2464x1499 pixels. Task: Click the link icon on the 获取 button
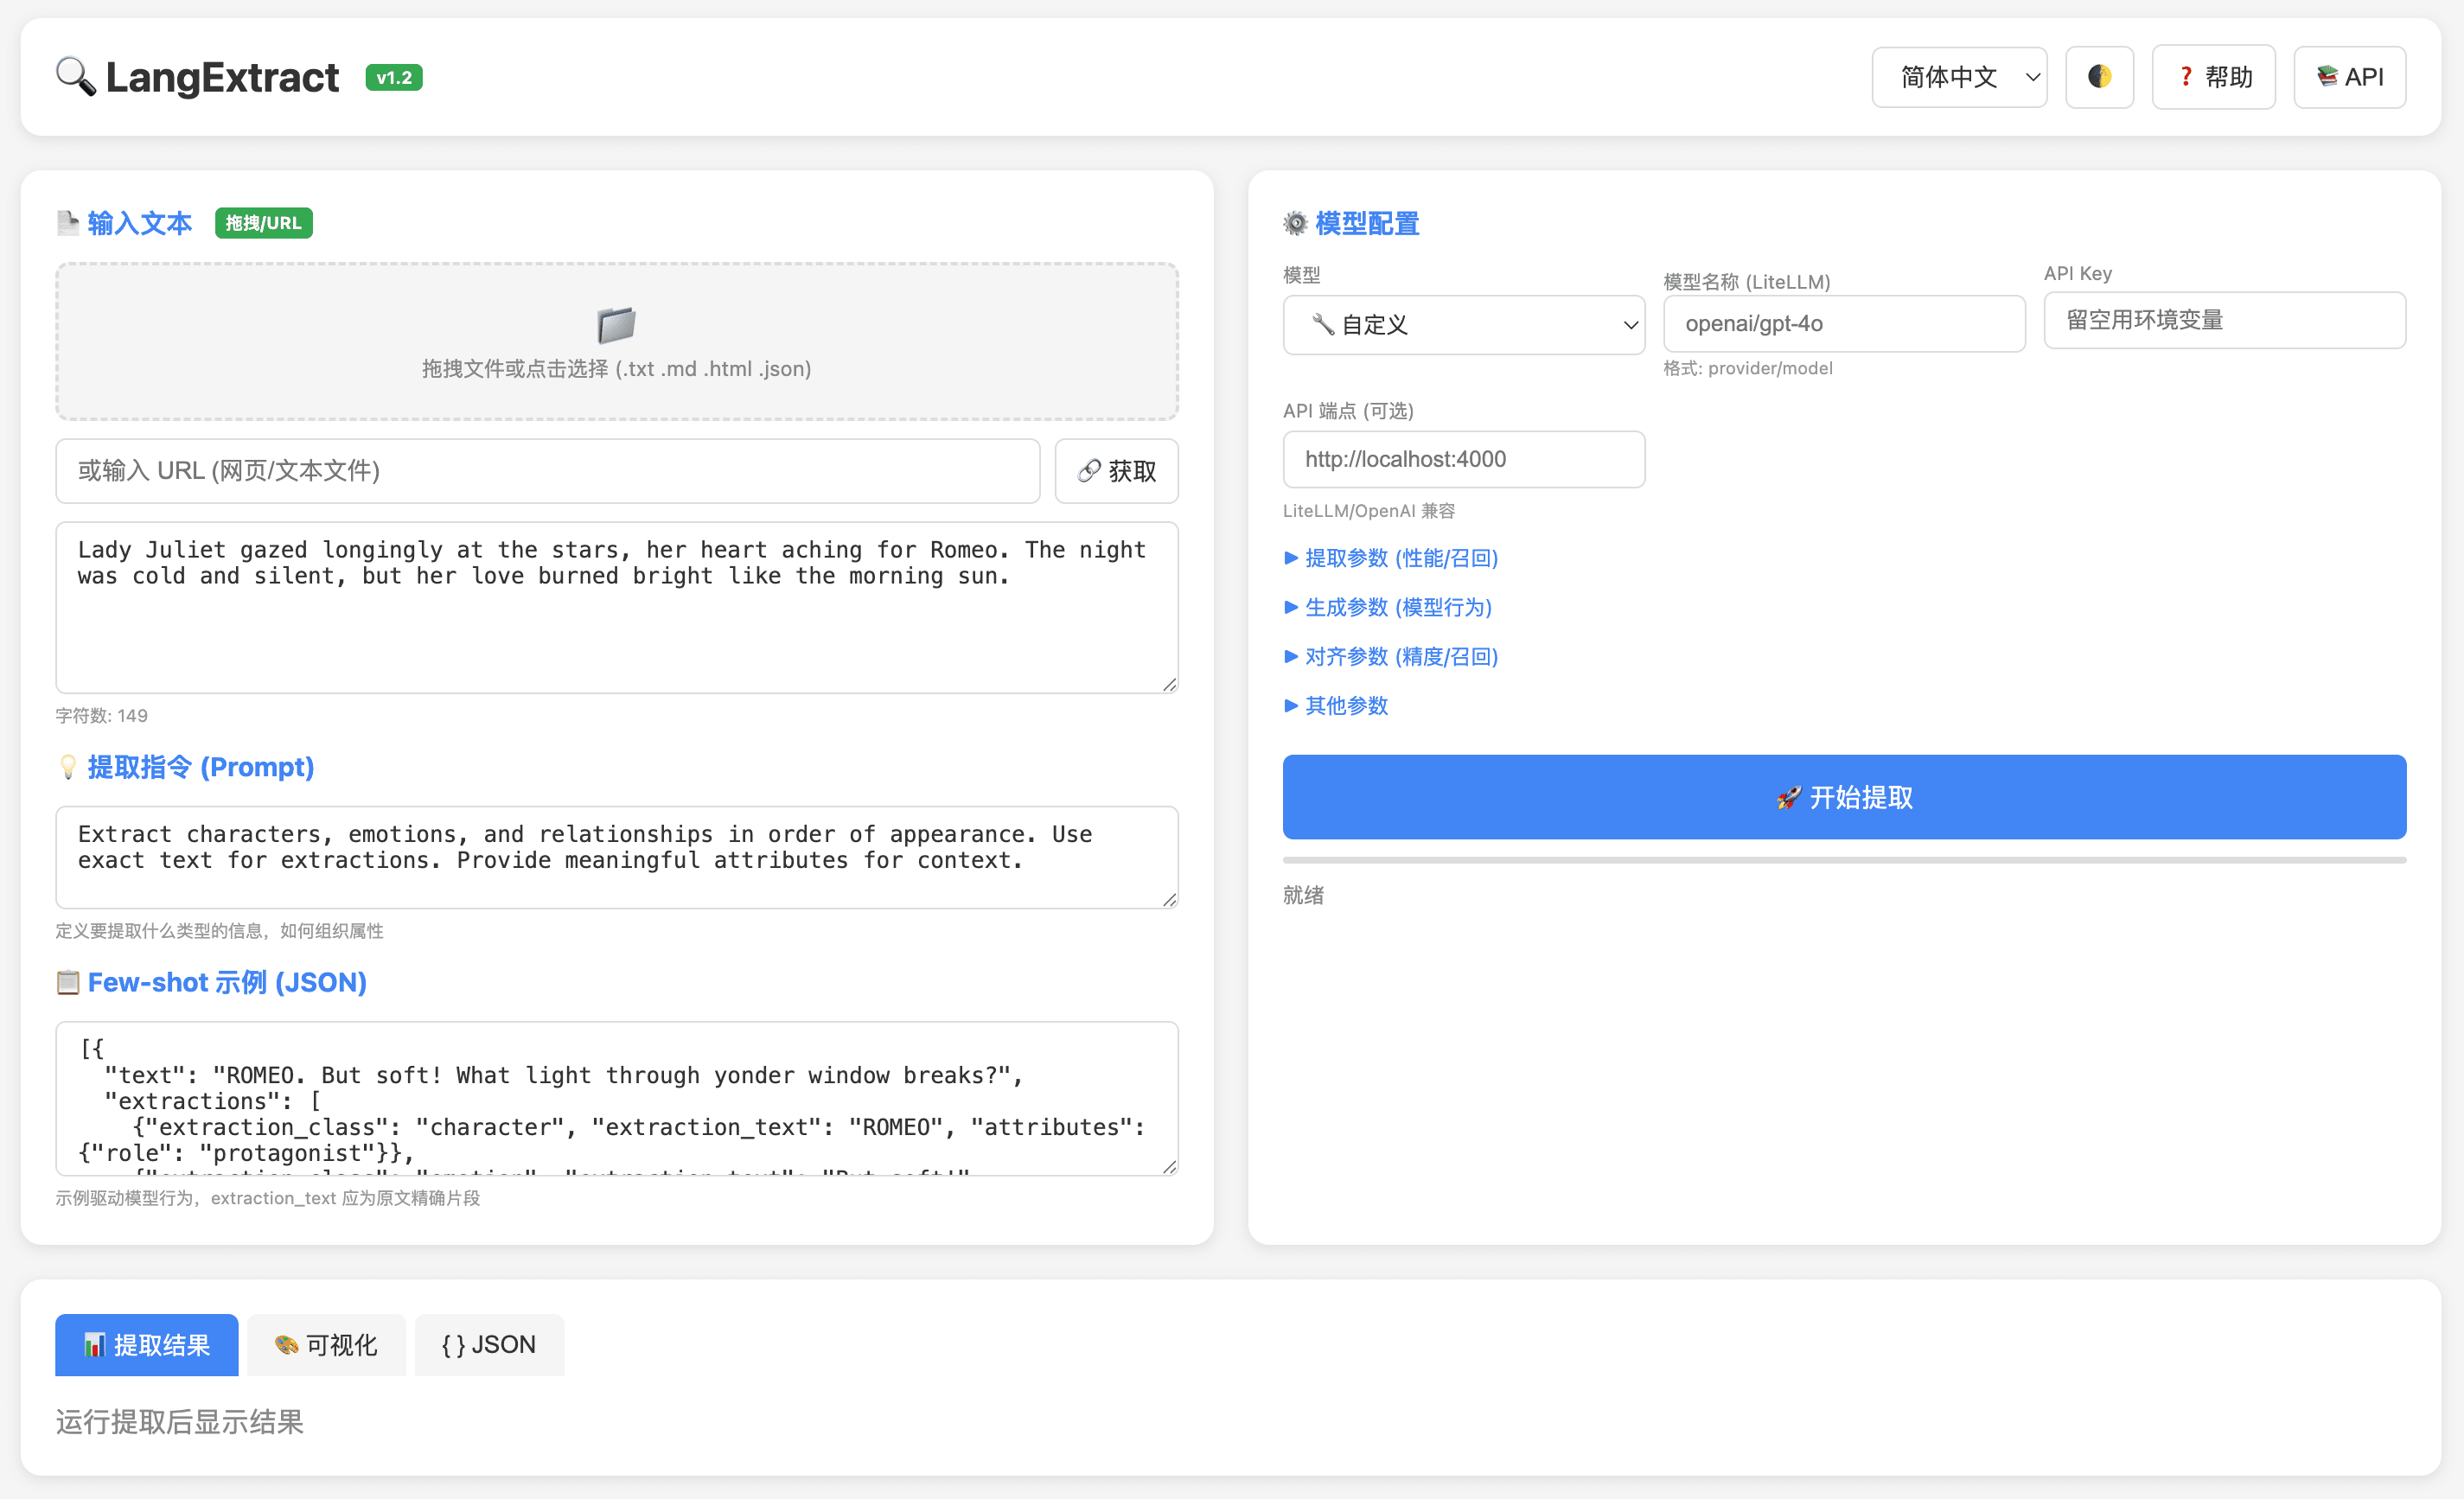(1089, 471)
